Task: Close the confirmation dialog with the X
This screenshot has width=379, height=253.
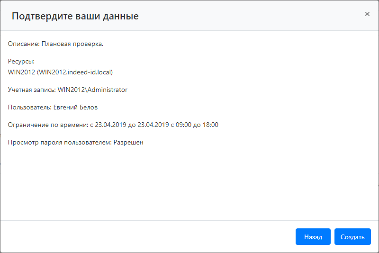Action: (x=367, y=14)
